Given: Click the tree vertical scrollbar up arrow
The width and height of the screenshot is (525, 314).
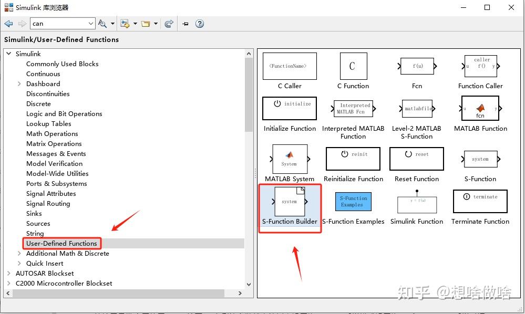Looking at the screenshot, I should (249, 54).
